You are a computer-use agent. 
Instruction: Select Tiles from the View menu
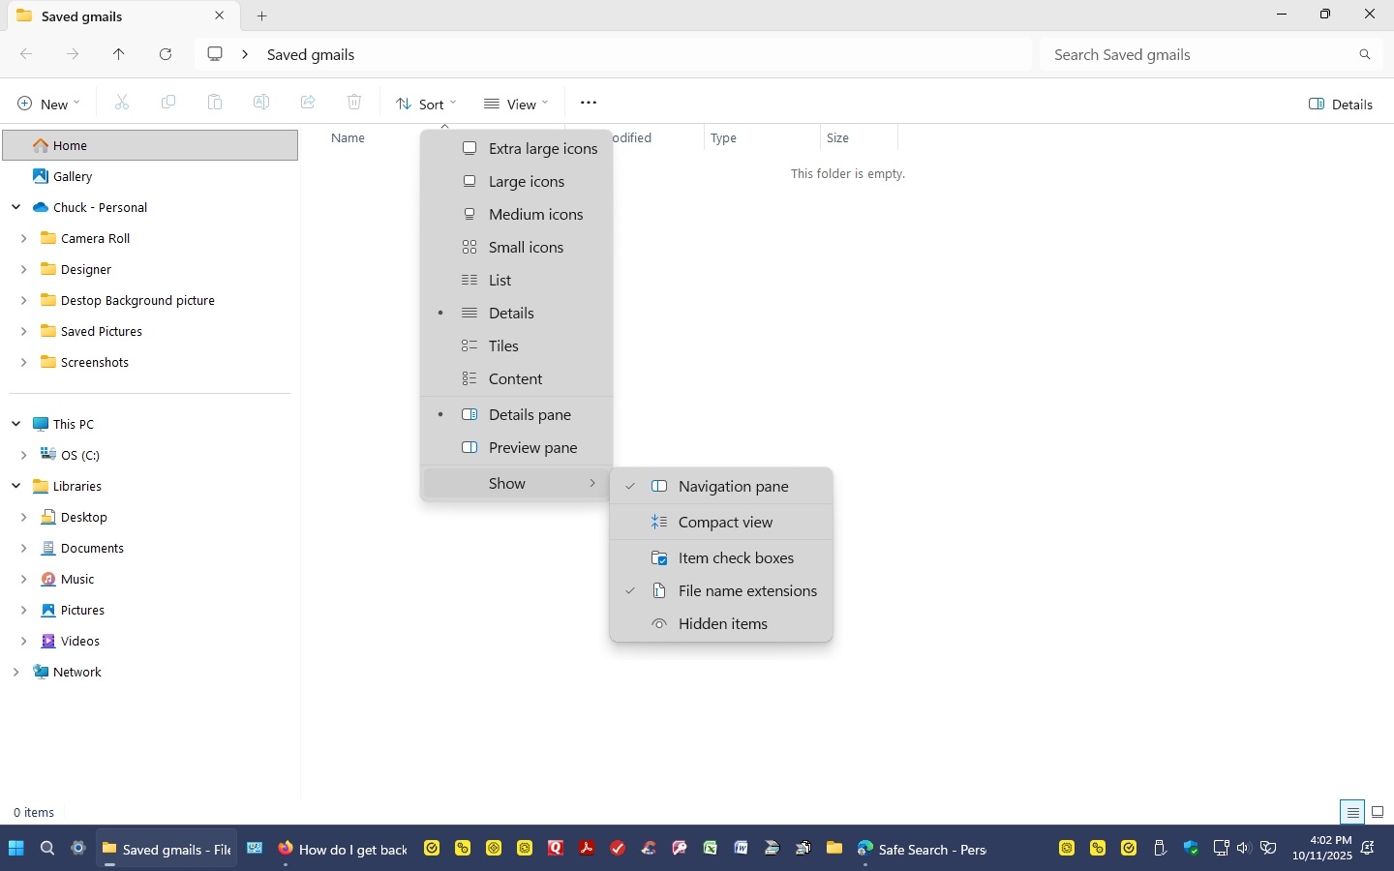pos(503,345)
